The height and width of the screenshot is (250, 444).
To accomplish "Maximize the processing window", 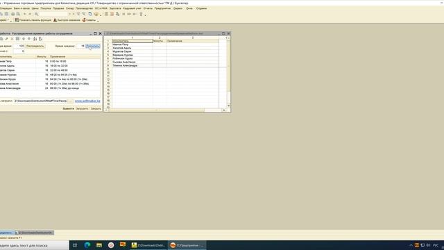I will coord(95,33).
